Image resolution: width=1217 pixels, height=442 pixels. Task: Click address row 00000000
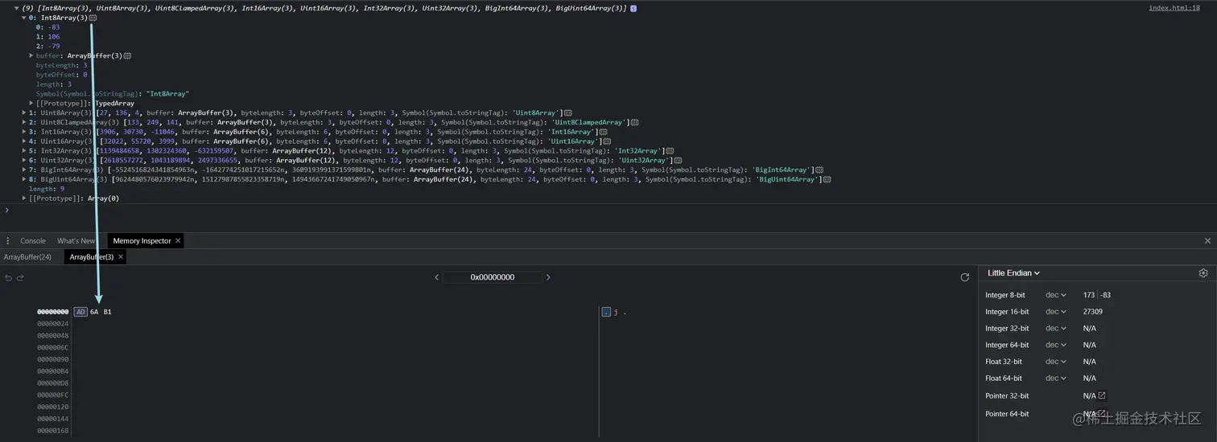(x=53, y=312)
